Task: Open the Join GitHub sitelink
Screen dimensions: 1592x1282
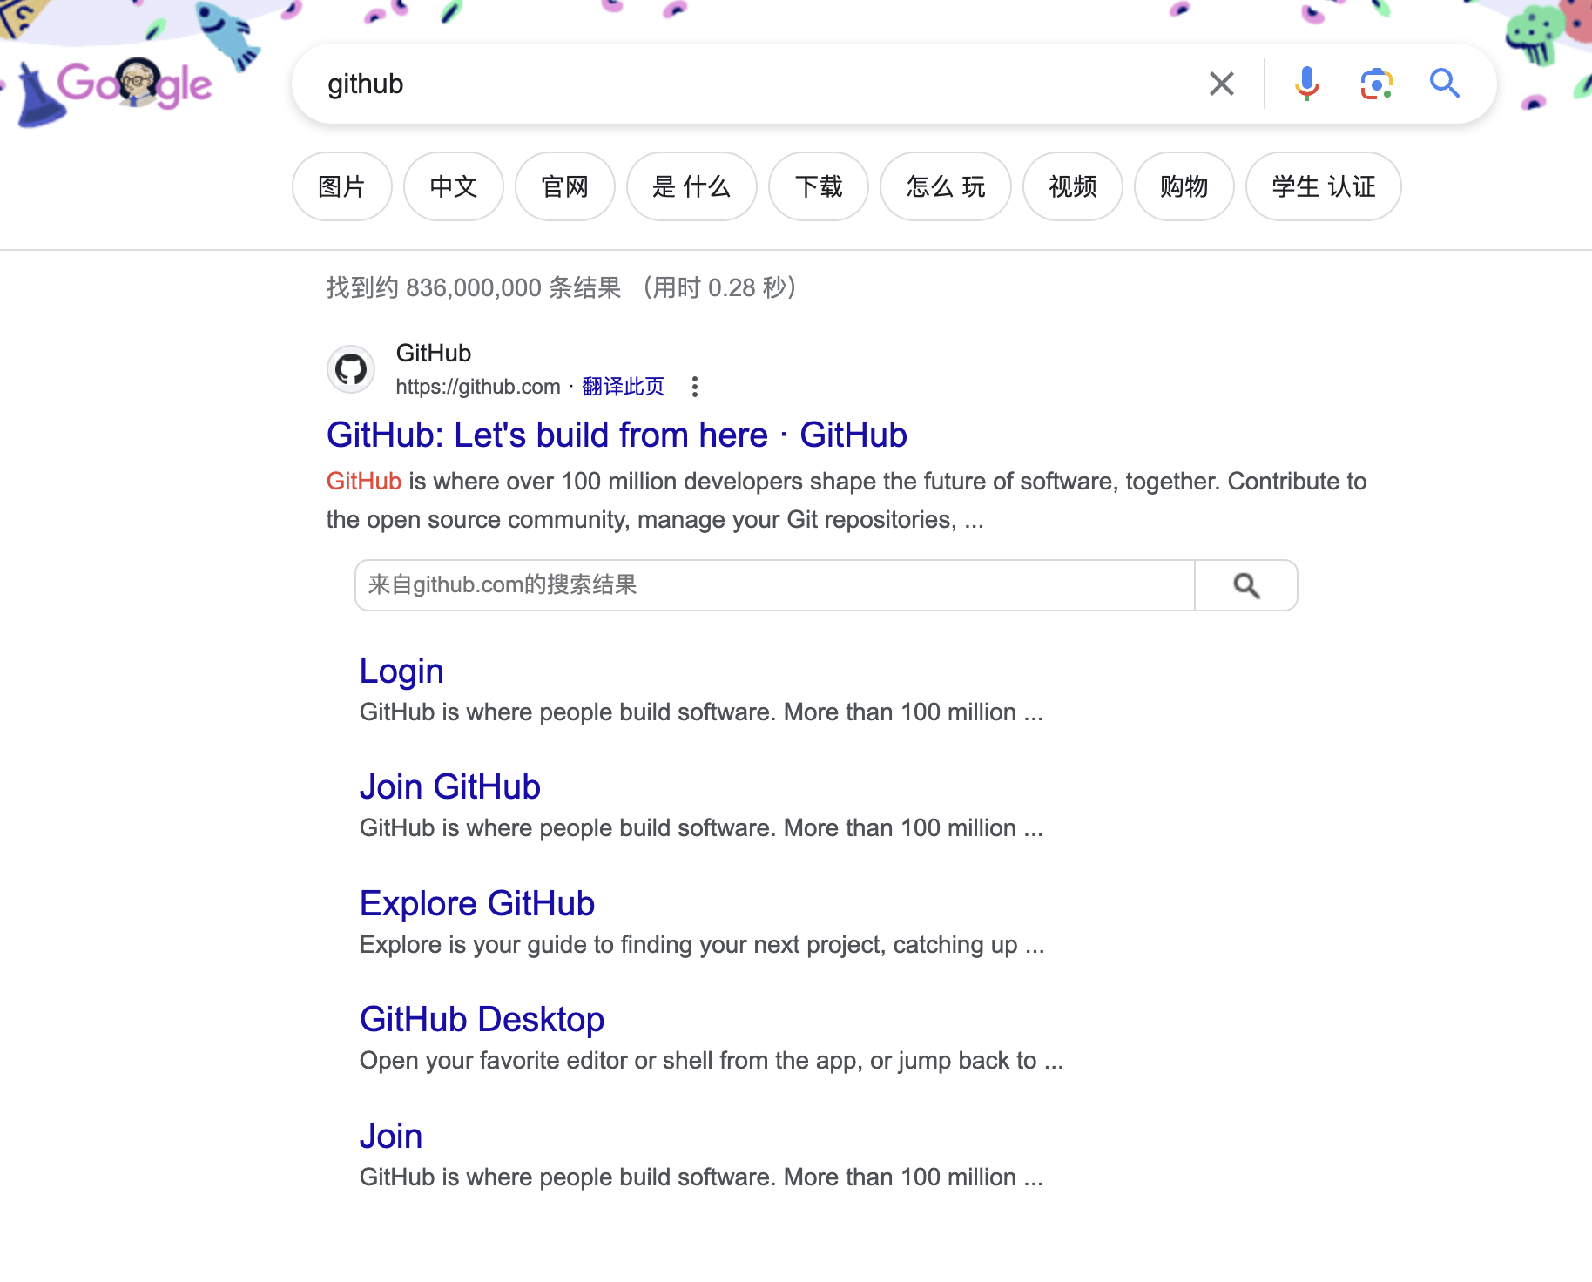Action: click(450, 786)
